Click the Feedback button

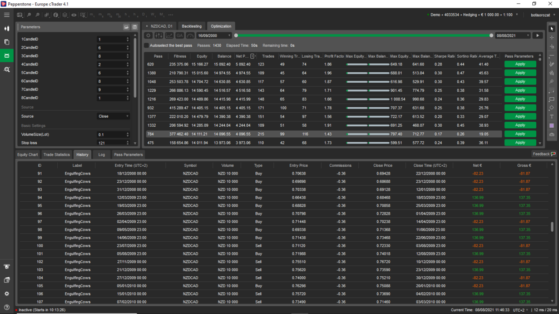pyautogui.click(x=544, y=154)
